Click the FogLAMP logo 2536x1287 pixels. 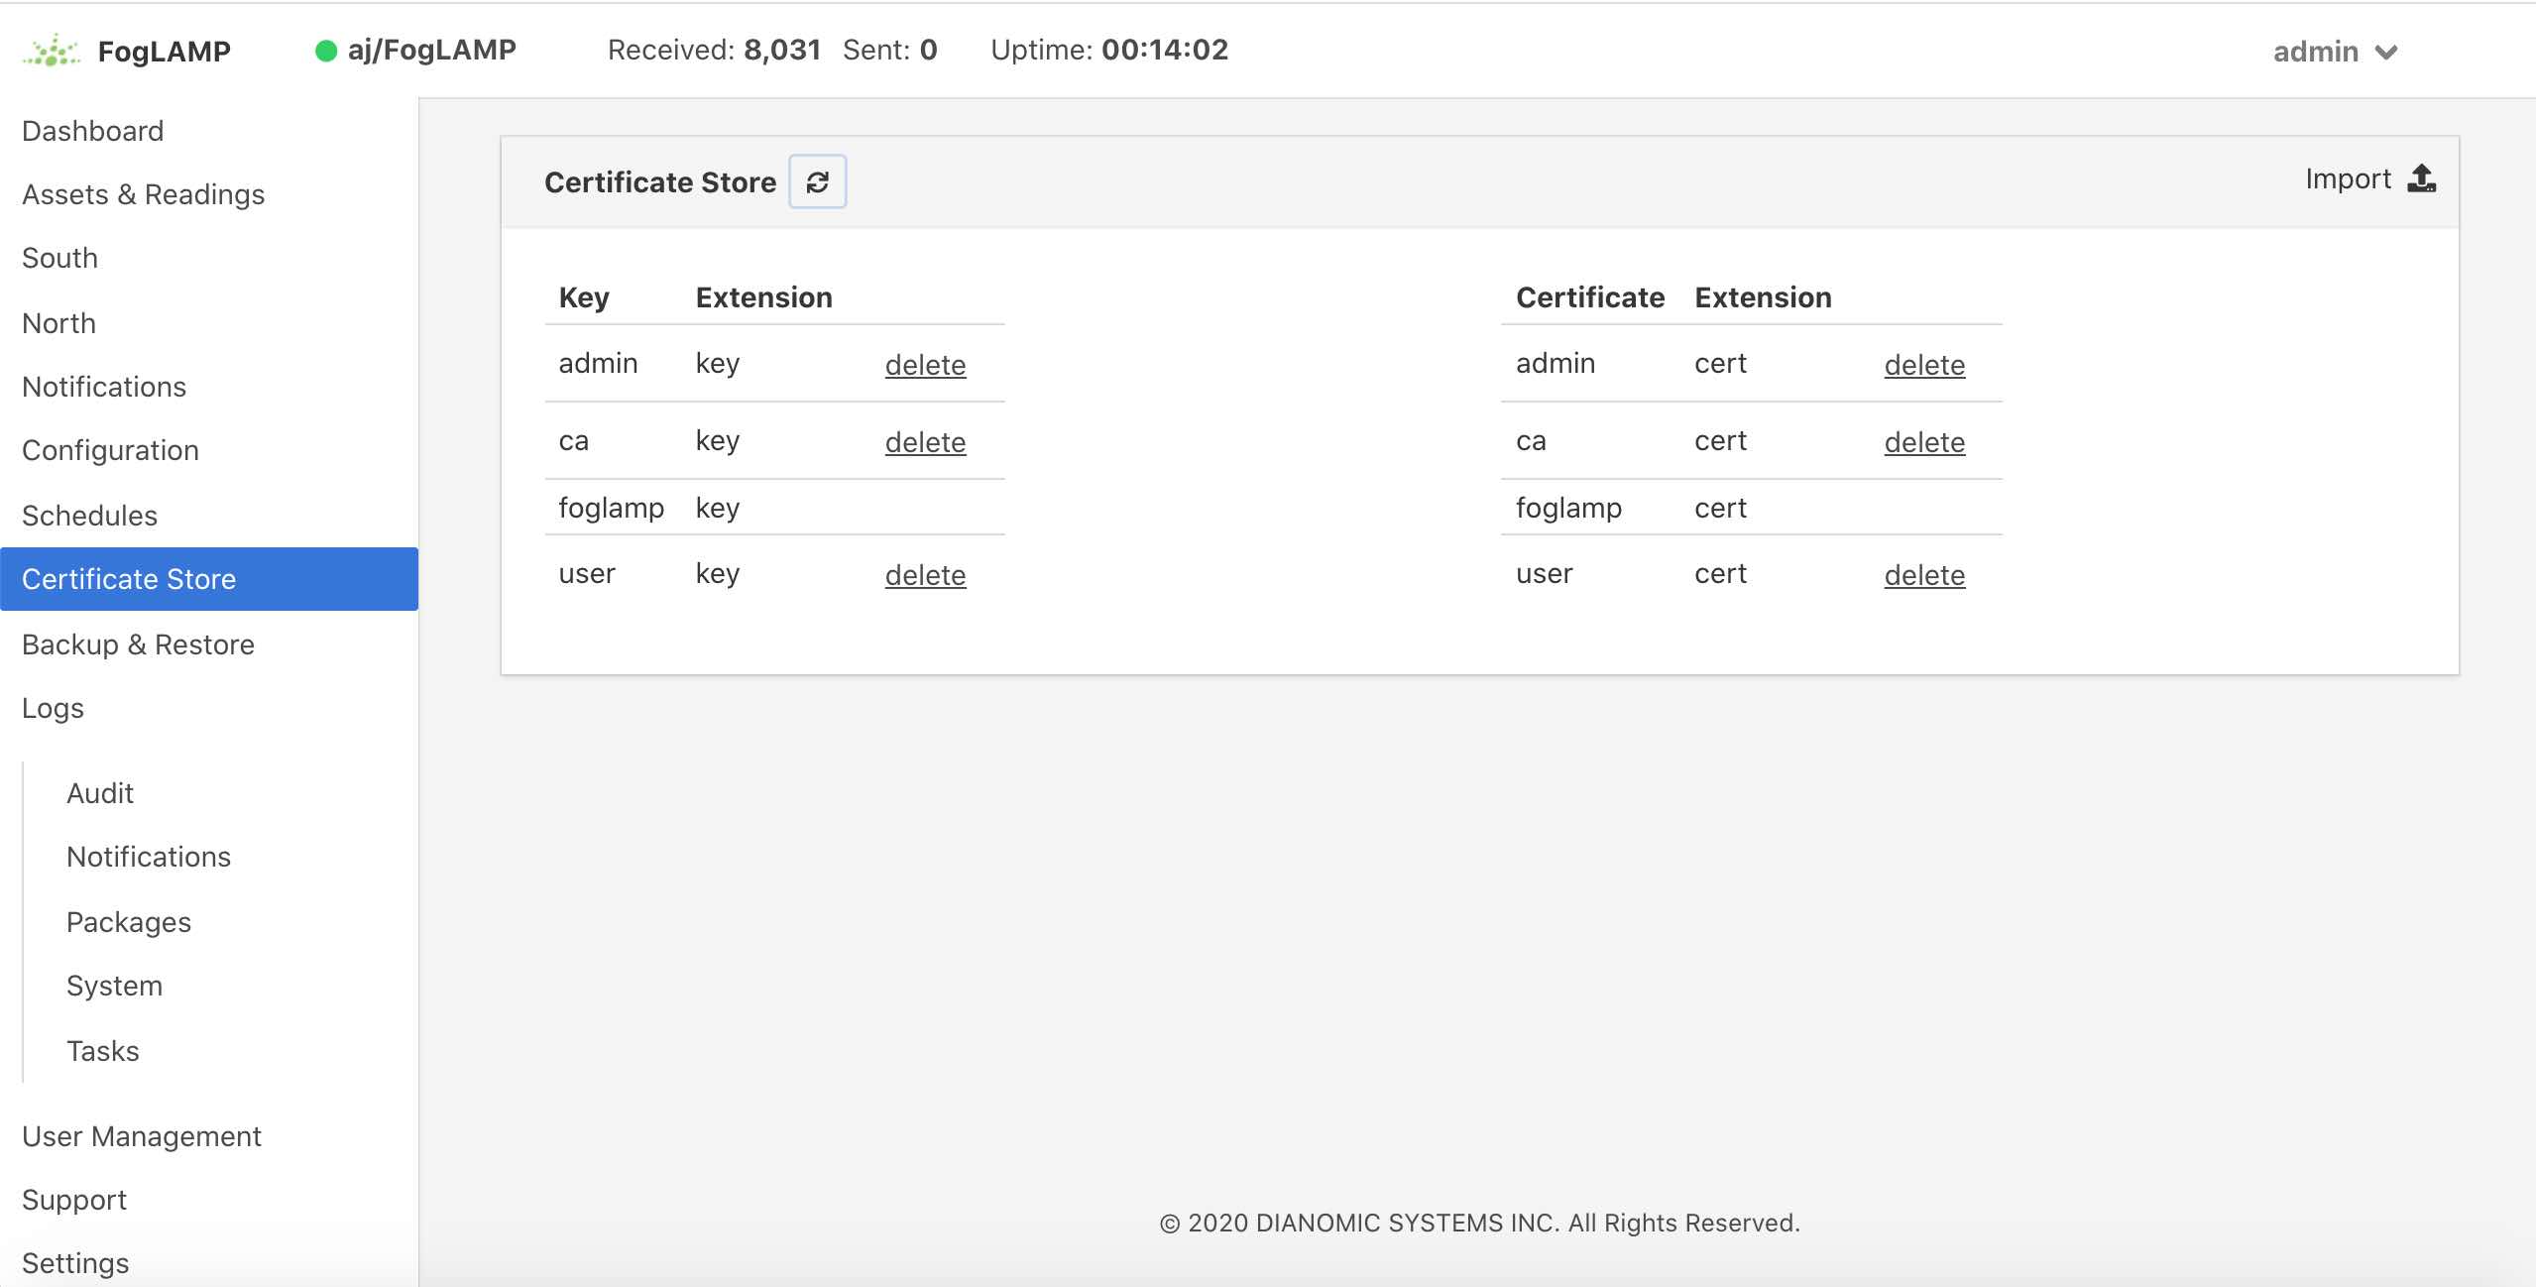tap(55, 50)
